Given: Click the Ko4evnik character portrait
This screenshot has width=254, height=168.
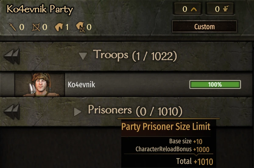Looking at the screenshot, I should click(x=40, y=85).
